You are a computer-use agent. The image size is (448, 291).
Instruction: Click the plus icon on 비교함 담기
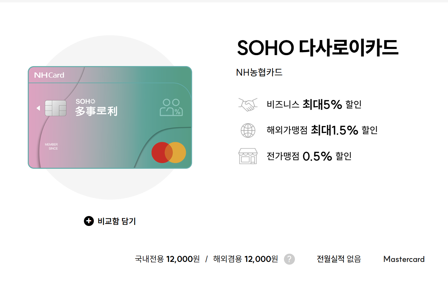(x=88, y=222)
